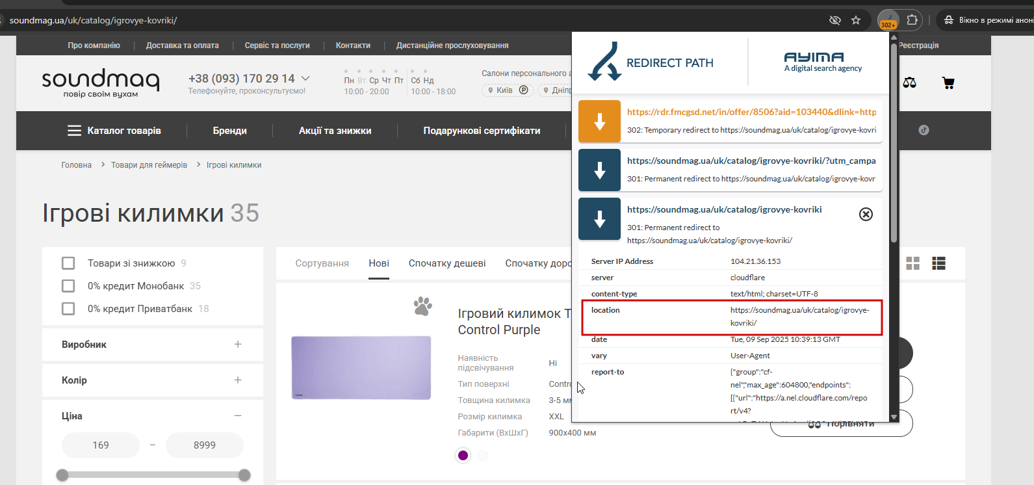
Task: Select the purple color swatch
Action: click(463, 455)
